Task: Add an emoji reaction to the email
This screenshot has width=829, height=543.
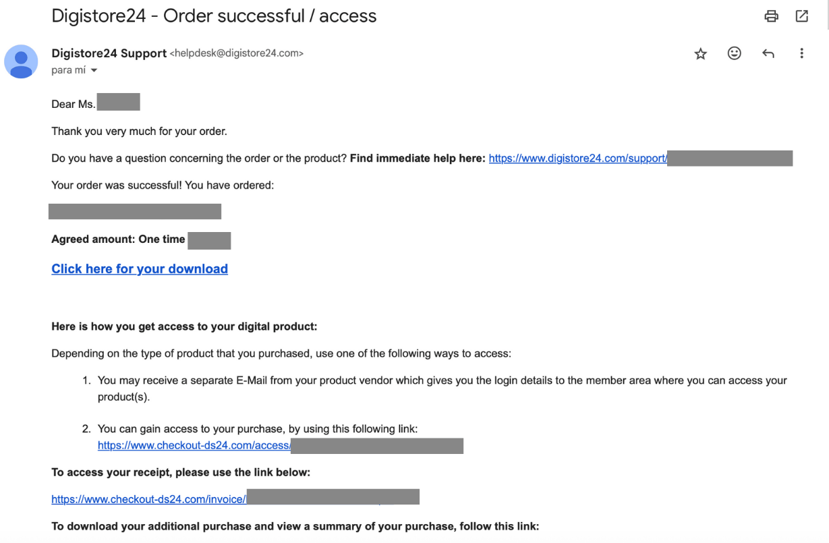Action: [x=735, y=53]
